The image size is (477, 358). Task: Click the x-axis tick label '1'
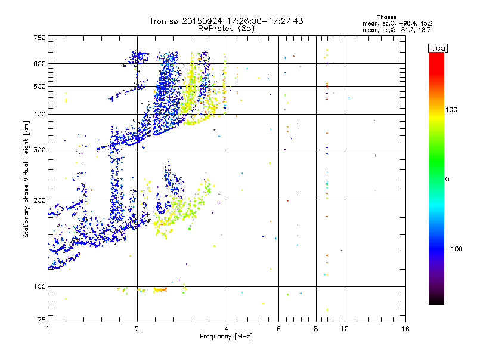click(x=48, y=329)
